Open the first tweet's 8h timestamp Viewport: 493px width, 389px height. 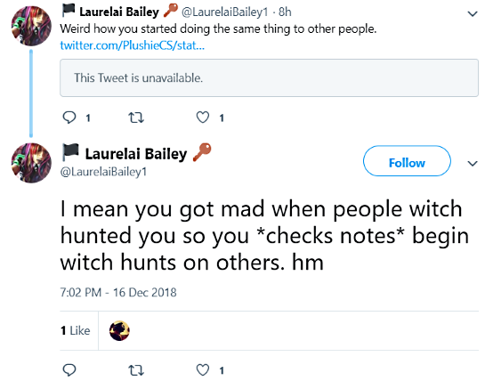[x=285, y=12]
